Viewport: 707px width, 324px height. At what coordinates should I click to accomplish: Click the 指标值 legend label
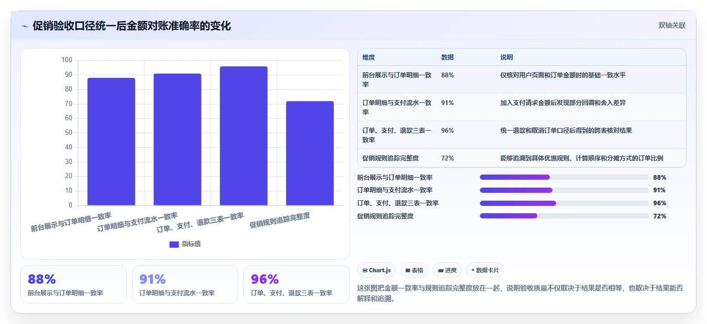(191, 244)
